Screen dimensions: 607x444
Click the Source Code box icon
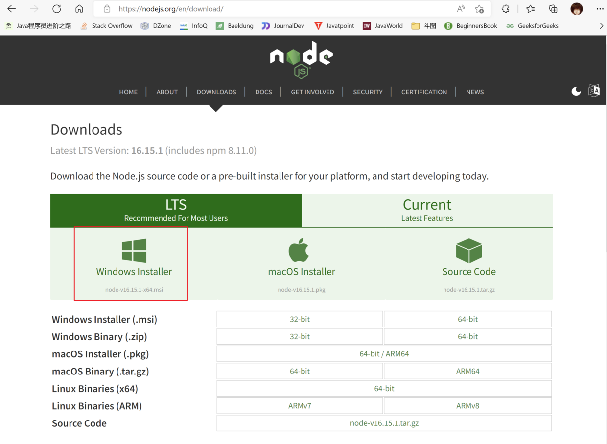pyautogui.click(x=468, y=251)
